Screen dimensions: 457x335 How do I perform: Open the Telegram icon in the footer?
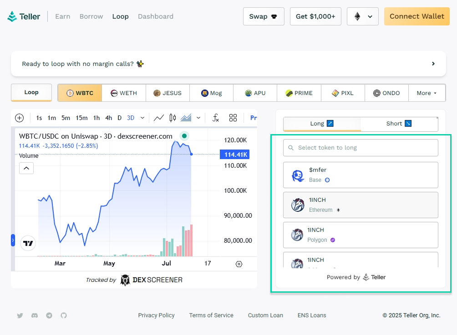tap(49, 315)
